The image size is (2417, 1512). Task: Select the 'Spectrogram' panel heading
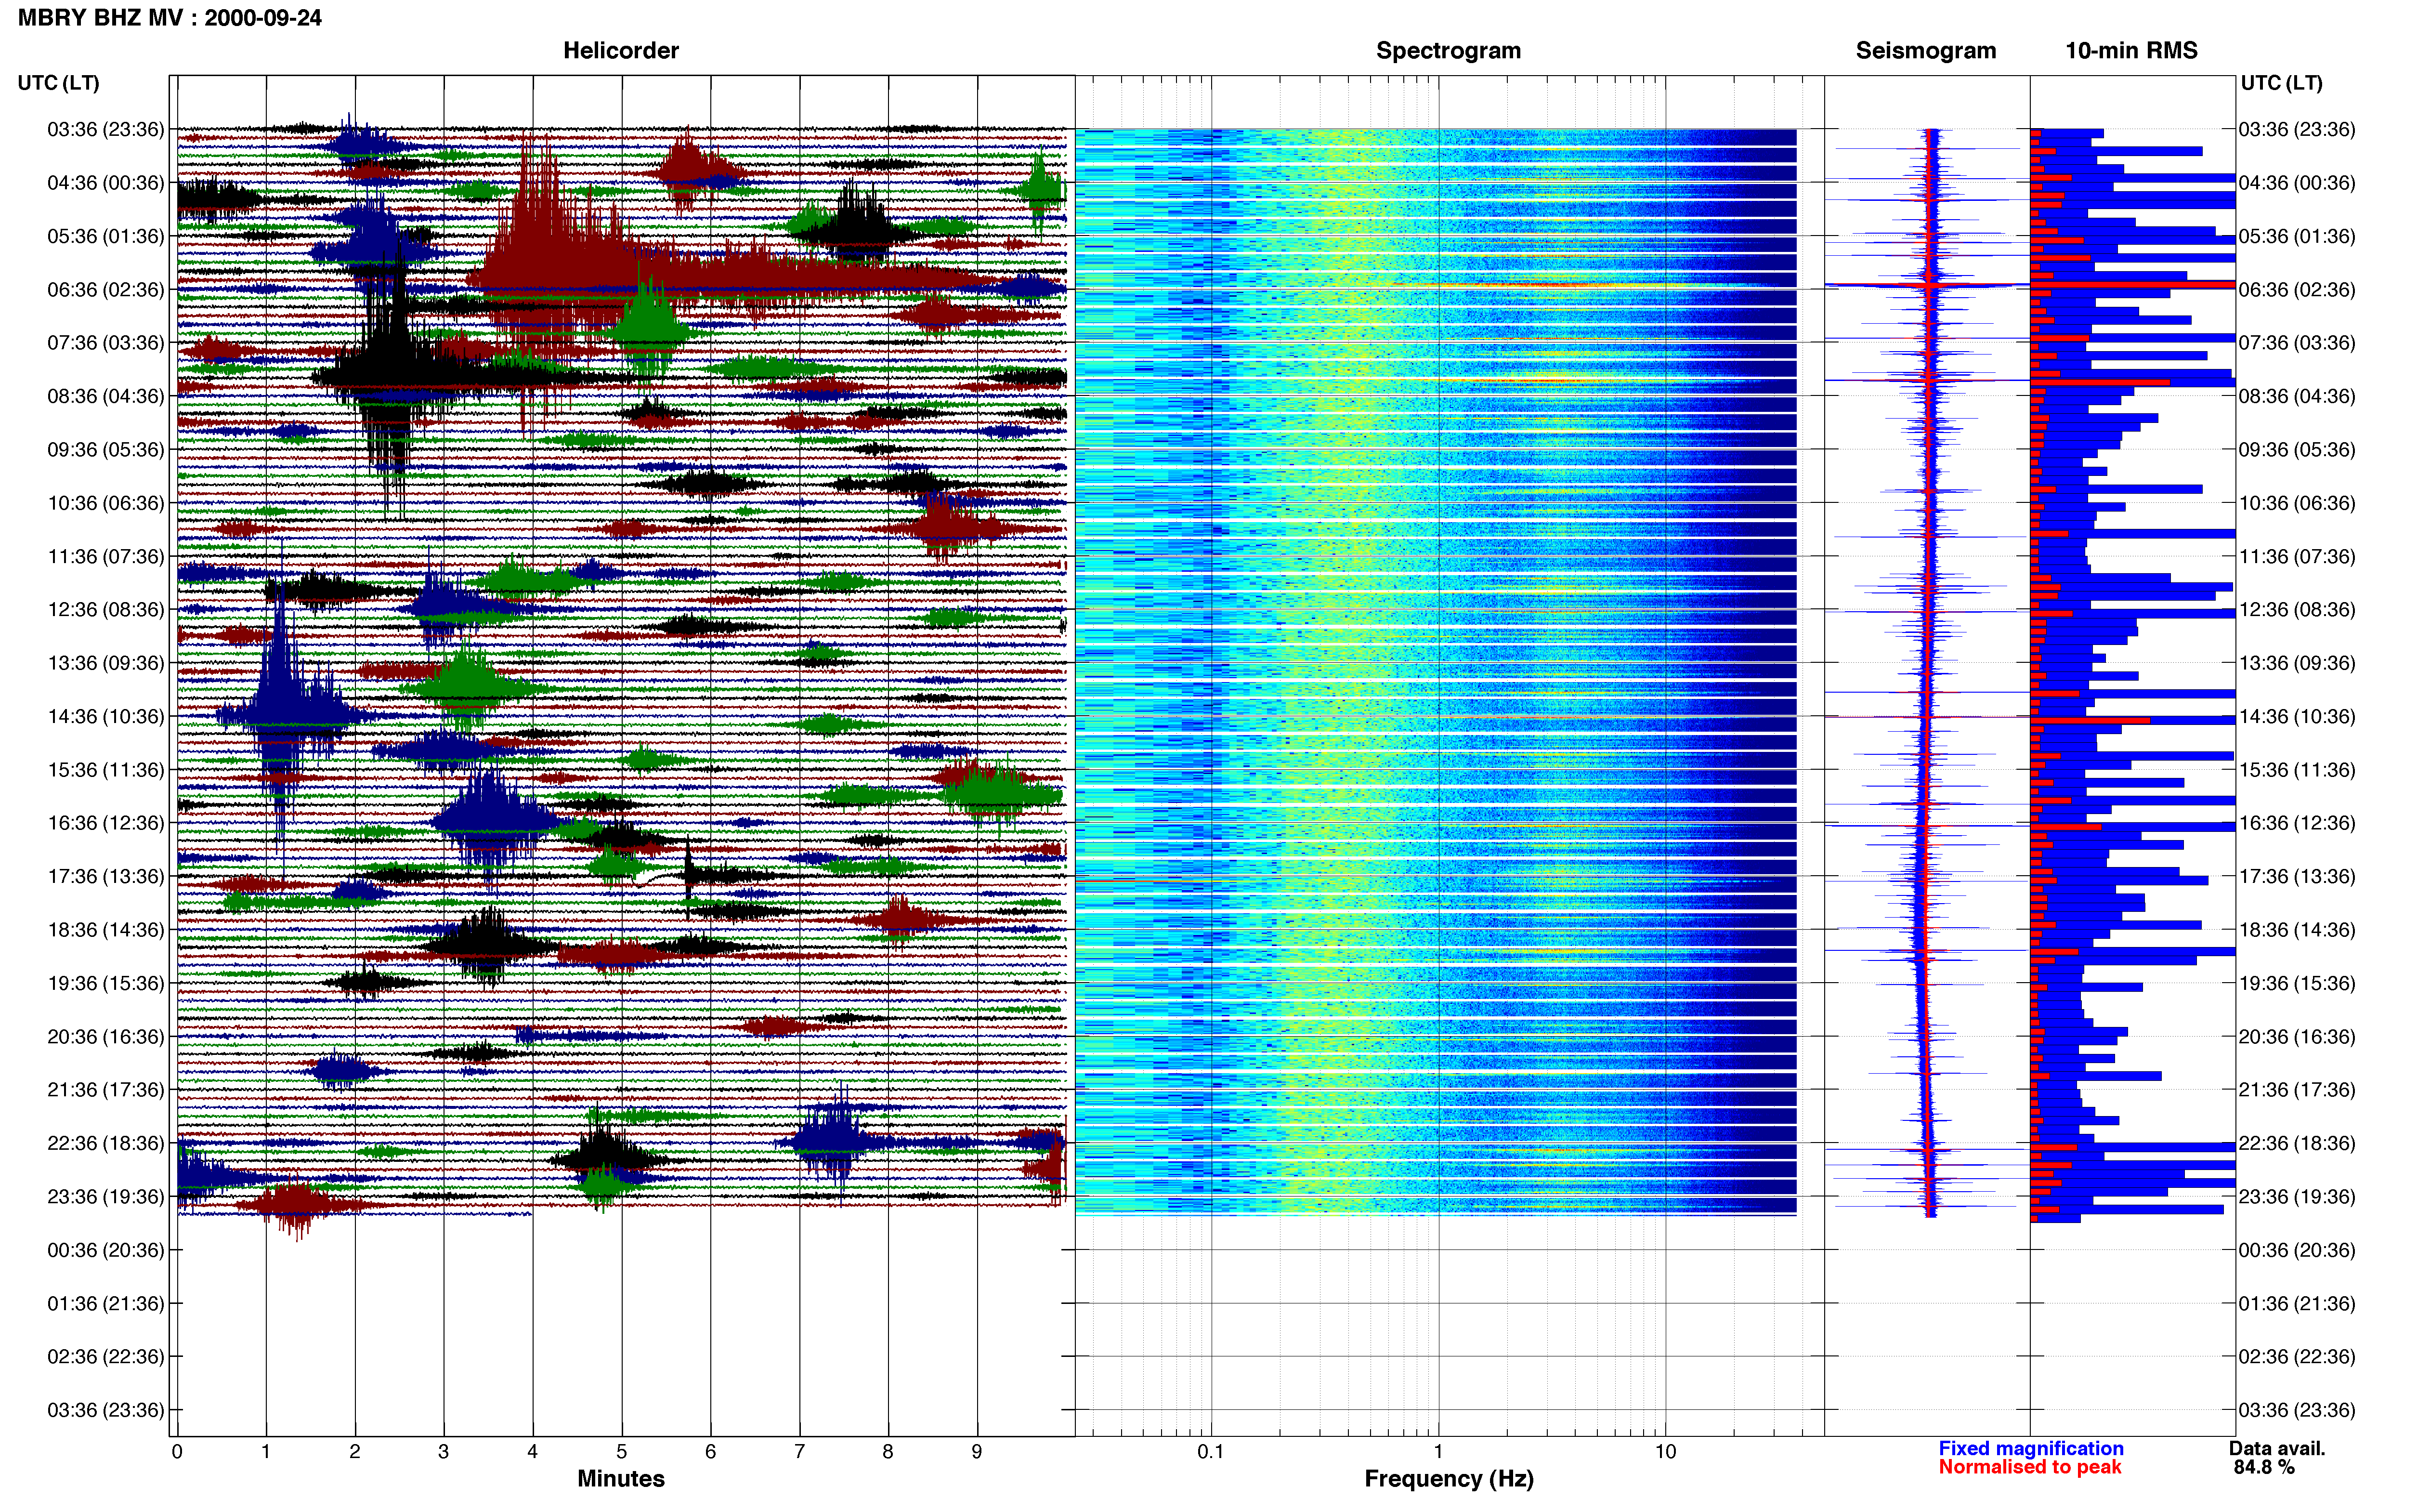[1449, 51]
